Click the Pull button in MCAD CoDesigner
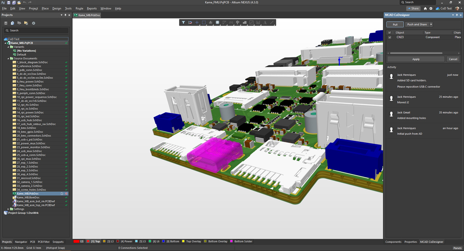Image resolution: width=464 pixels, height=251 pixels. (395, 24)
